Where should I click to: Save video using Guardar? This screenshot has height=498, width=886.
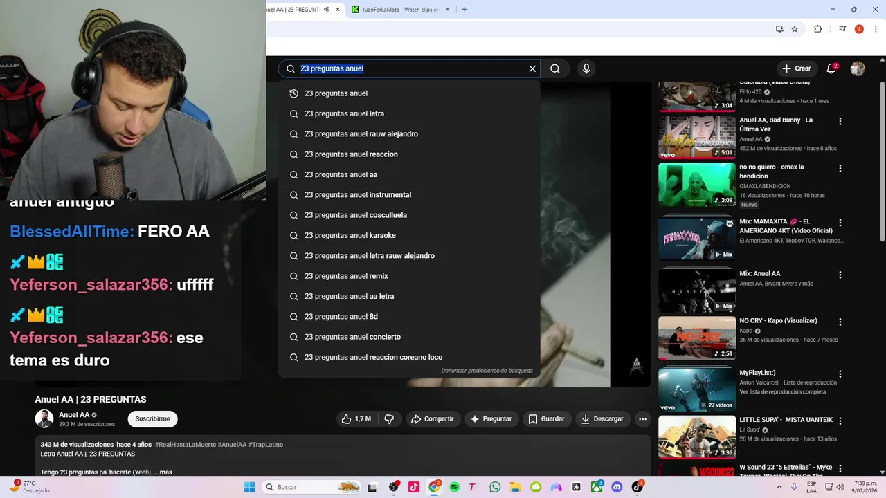(547, 419)
